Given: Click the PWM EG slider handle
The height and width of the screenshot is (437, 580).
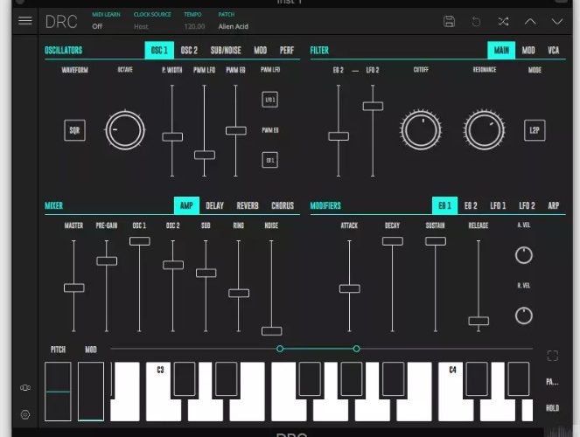Looking at the screenshot, I should [236, 131].
